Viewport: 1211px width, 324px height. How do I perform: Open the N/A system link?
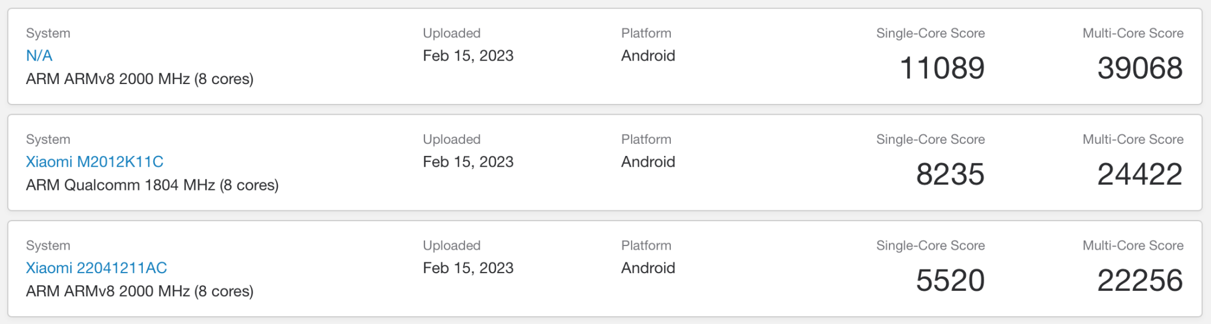[x=39, y=56]
